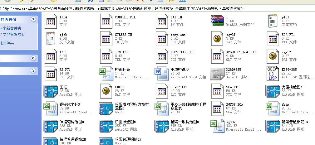The image size is (315, 145).
Task: Select the PS.PT1 file icon
Action: click(x=51, y=74)
